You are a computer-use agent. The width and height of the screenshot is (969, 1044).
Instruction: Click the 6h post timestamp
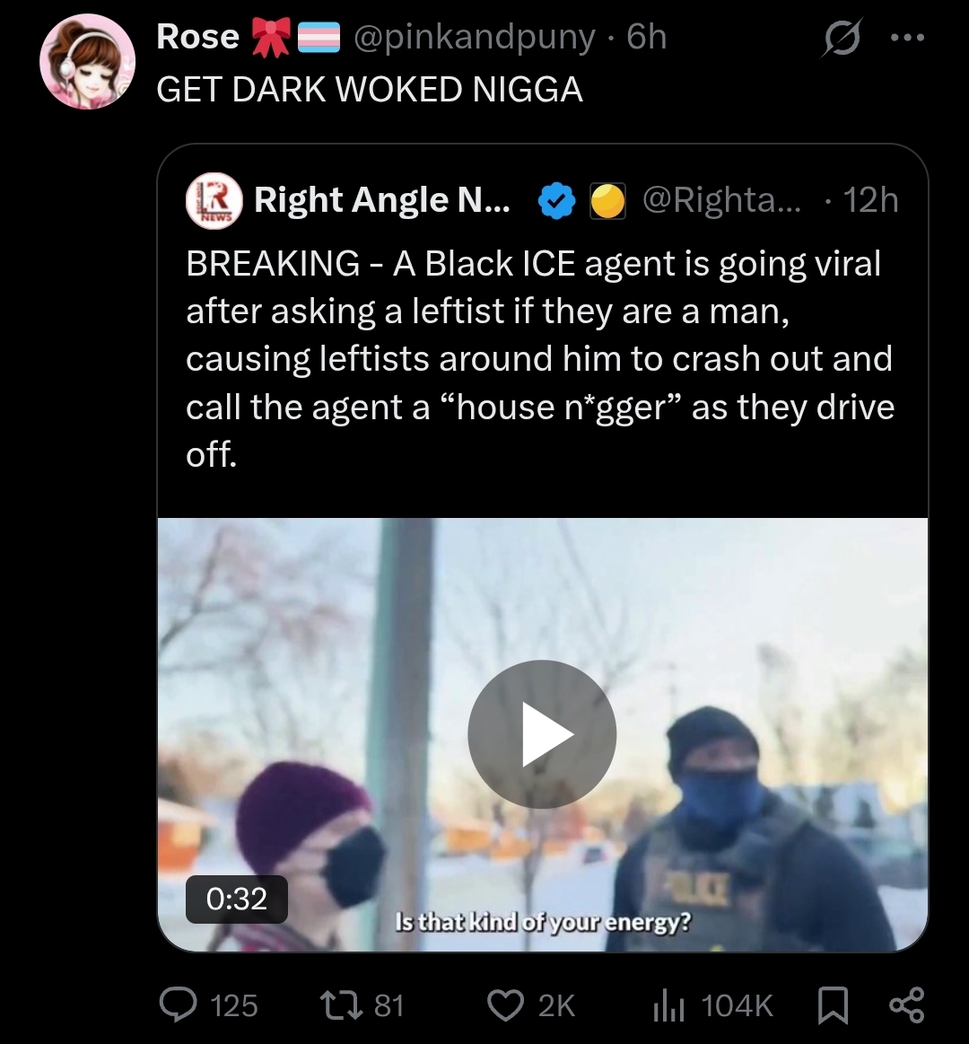tap(646, 37)
